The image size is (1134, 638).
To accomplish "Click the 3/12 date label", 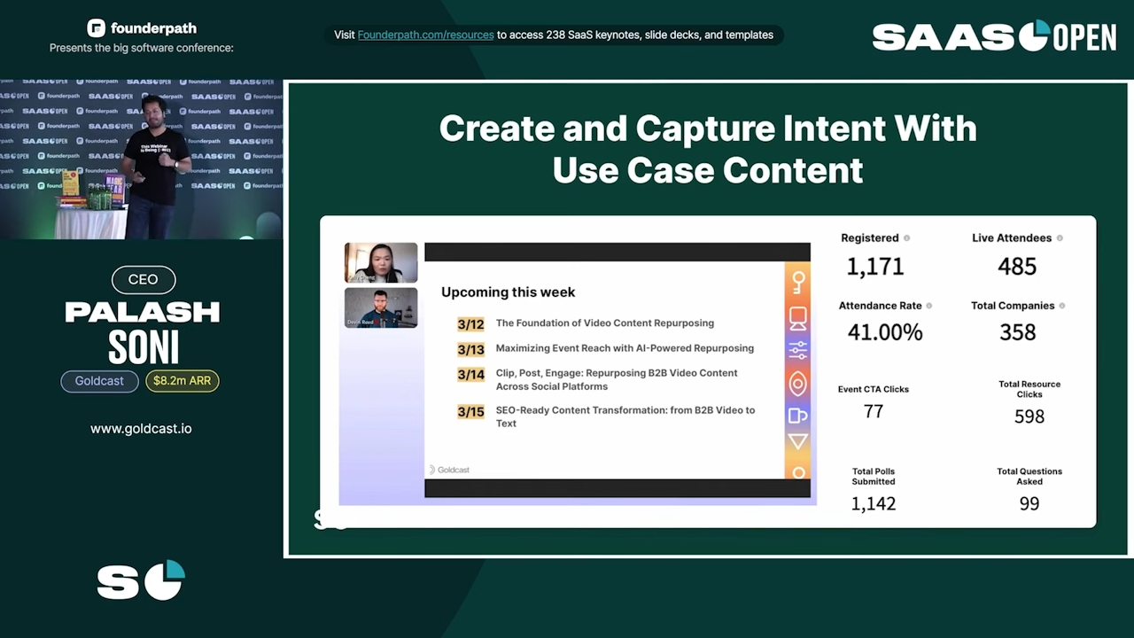I will (470, 324).
